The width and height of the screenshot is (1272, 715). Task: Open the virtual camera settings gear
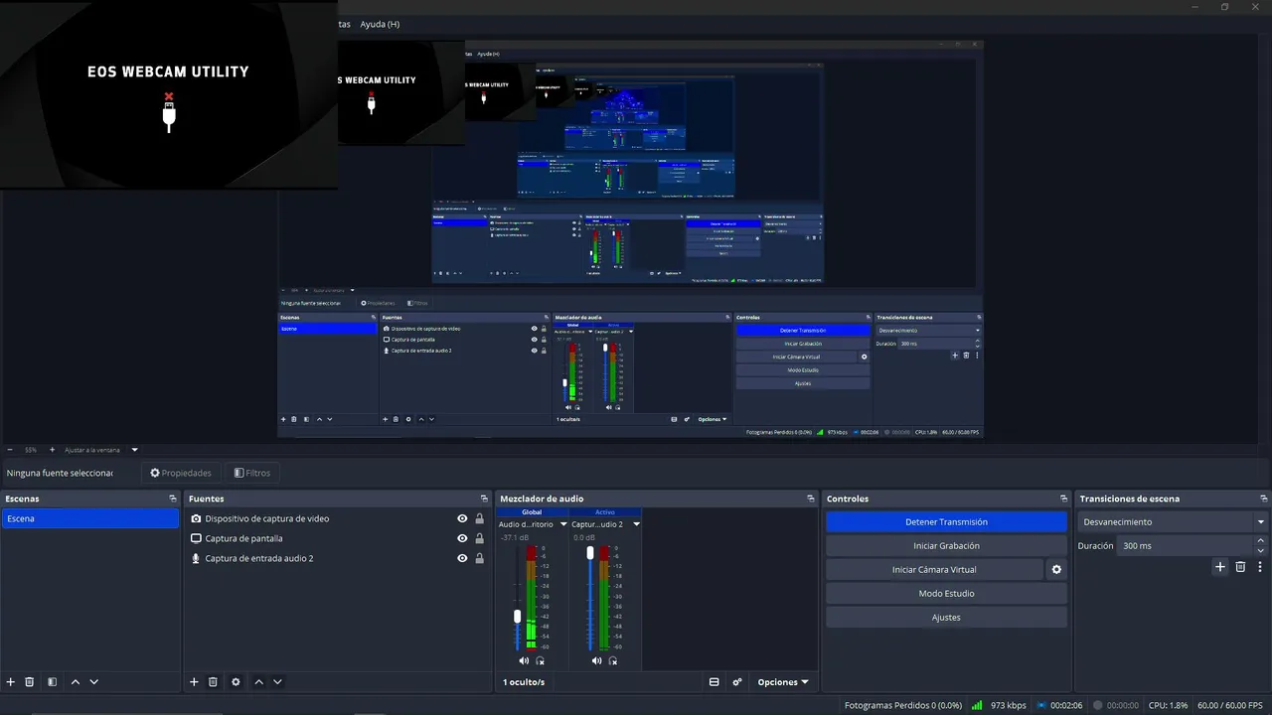[x=1056, y=570]
